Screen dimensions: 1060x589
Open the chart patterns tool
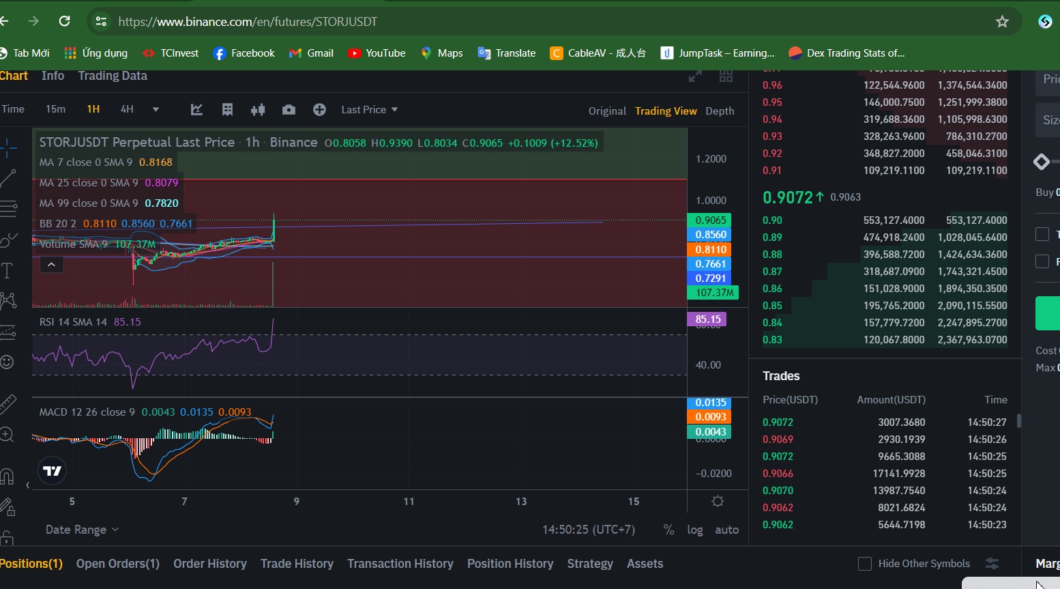[x=7, y=300]
